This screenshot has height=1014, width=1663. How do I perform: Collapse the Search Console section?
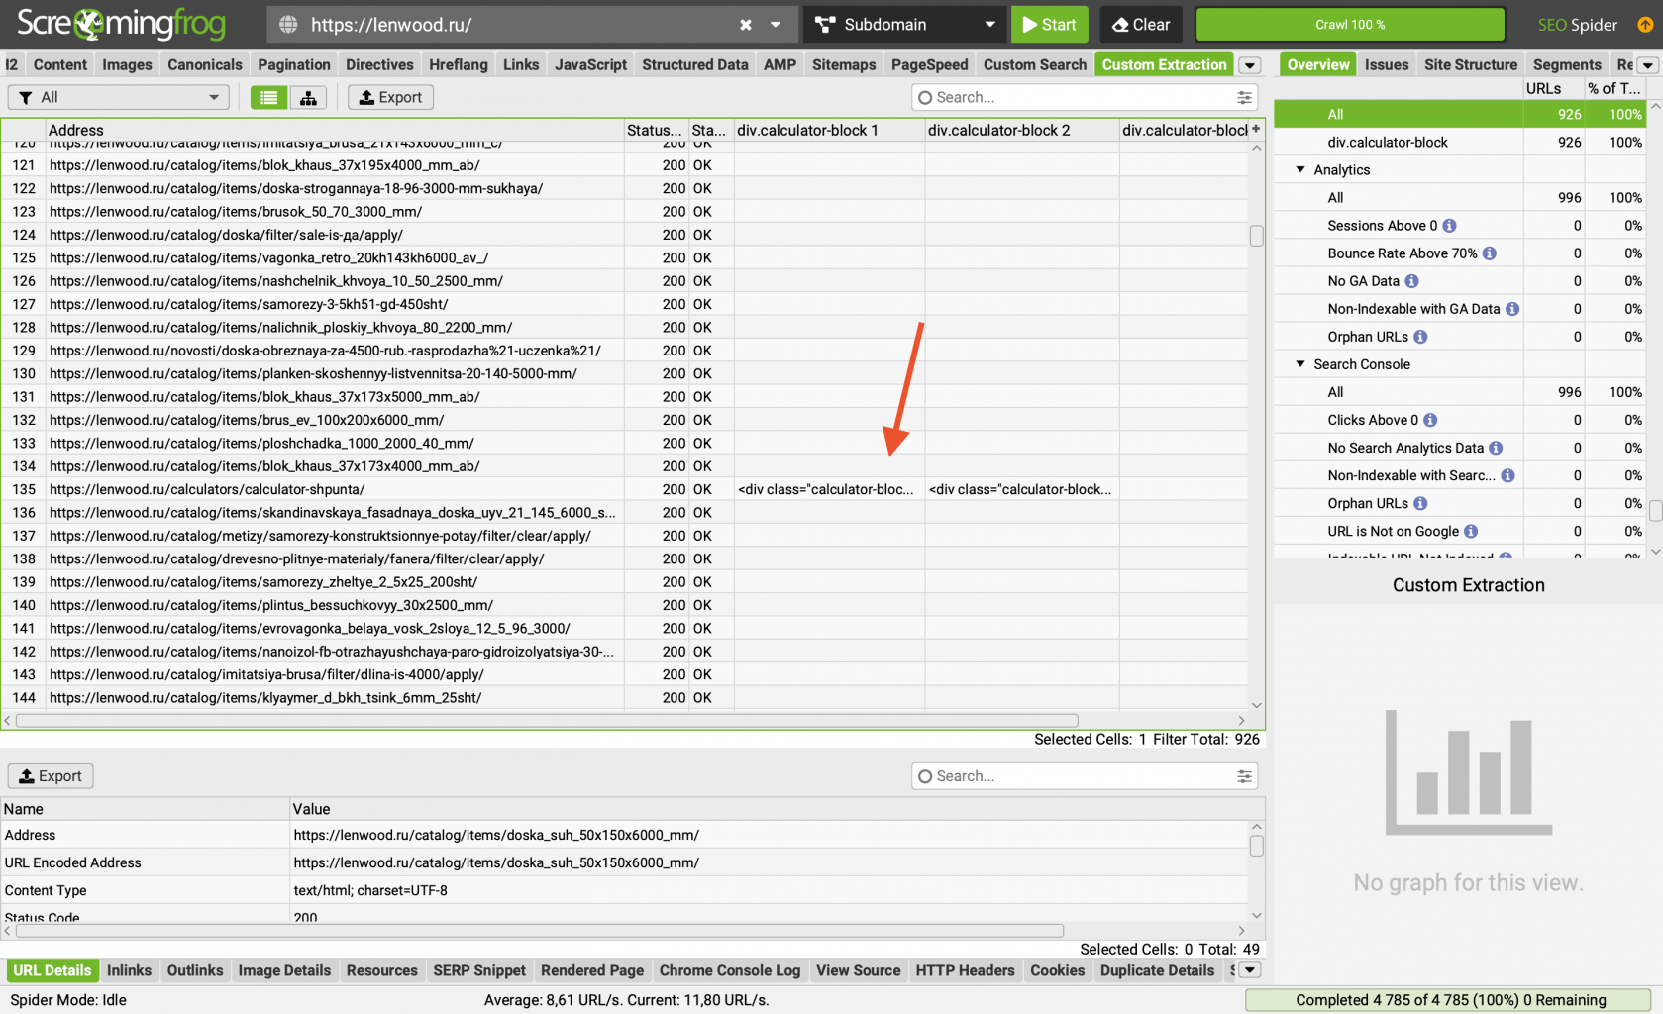point(1300,364)
